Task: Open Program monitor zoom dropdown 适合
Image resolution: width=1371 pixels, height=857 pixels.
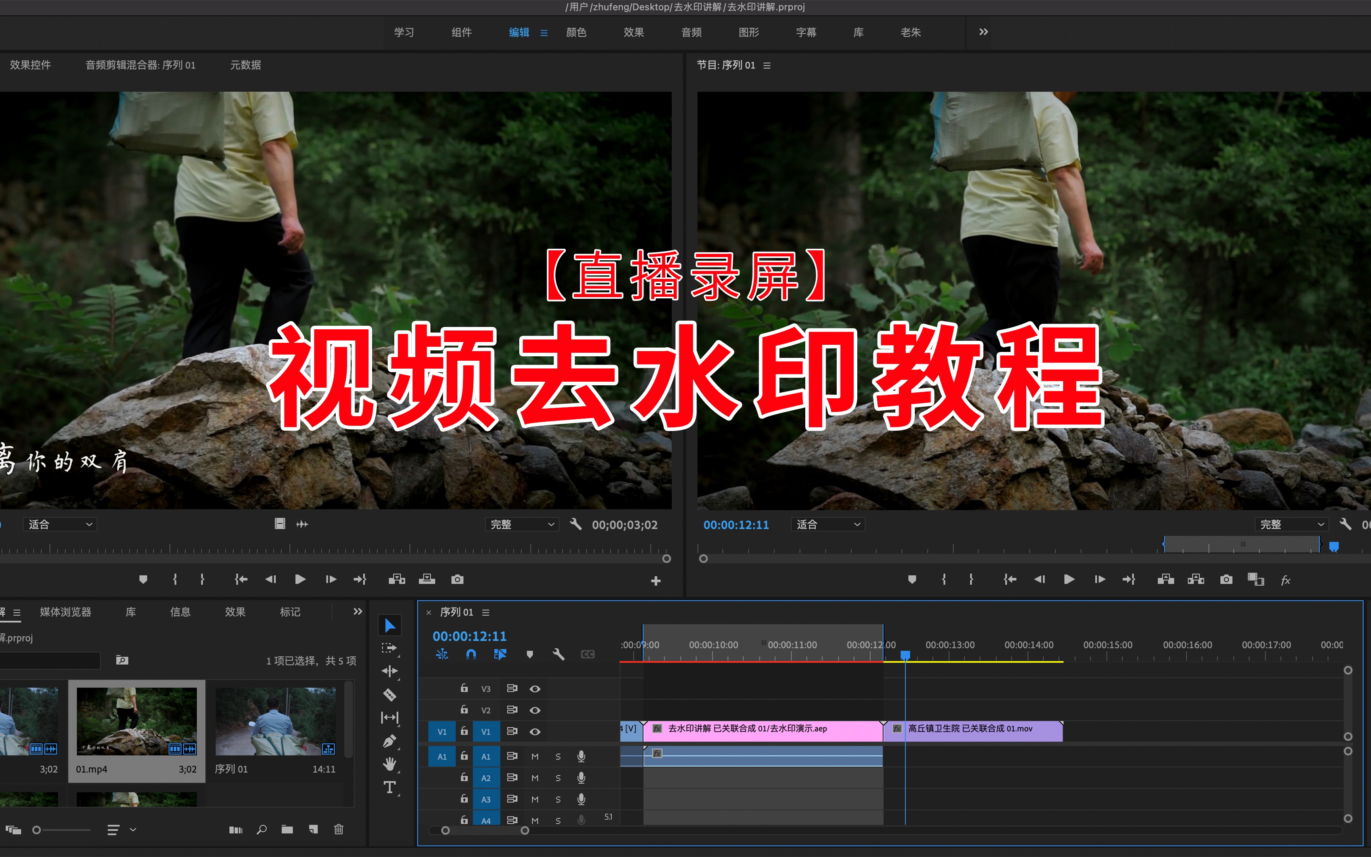Action: [828, 525]
